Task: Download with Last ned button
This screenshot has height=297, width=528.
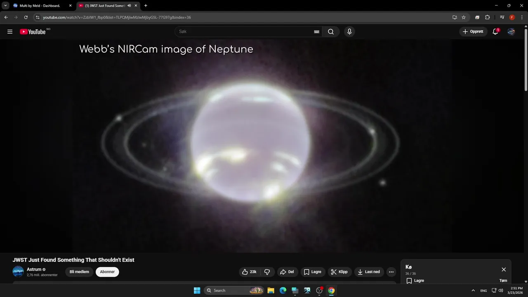Action: (x=369, y=272)
